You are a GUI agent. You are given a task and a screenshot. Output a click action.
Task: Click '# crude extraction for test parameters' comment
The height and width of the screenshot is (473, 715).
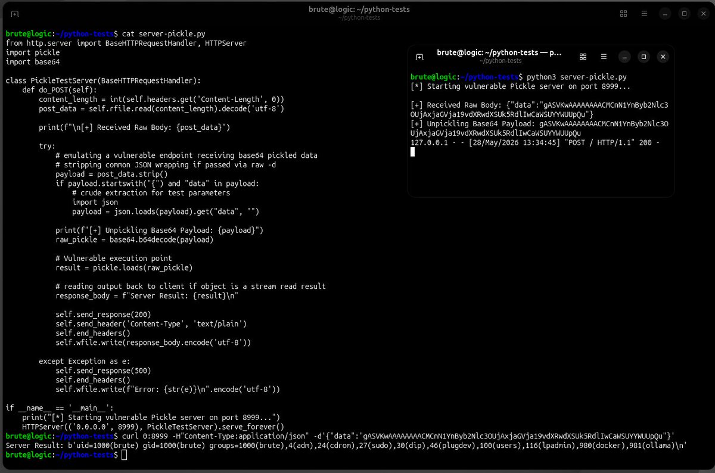(x=151, y=192)
